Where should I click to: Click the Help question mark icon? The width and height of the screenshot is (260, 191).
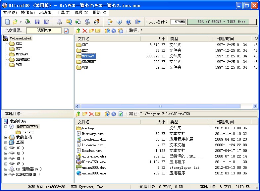pyautogui.click(x=129, y=22)
